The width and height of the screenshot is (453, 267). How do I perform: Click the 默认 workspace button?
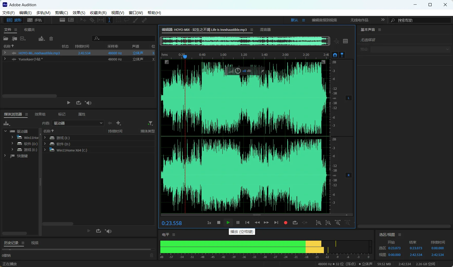(x=294, y=20)
